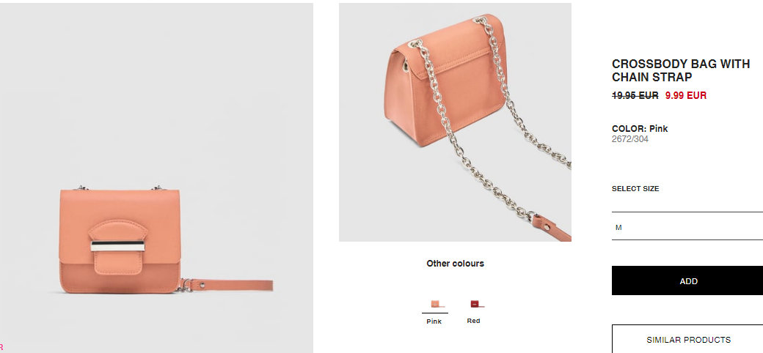763x353 pixels.
Task: Open SIMILAR PRODUCTS
Action: [x=687, y=339]
